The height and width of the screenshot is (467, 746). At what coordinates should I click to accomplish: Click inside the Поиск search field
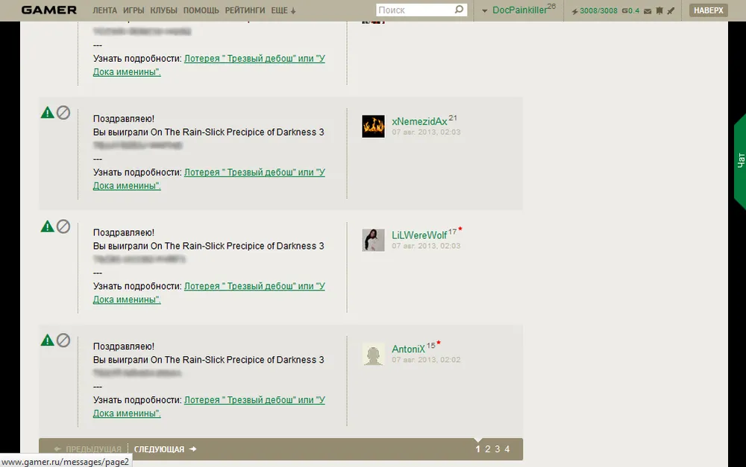[x=414, y=10]
